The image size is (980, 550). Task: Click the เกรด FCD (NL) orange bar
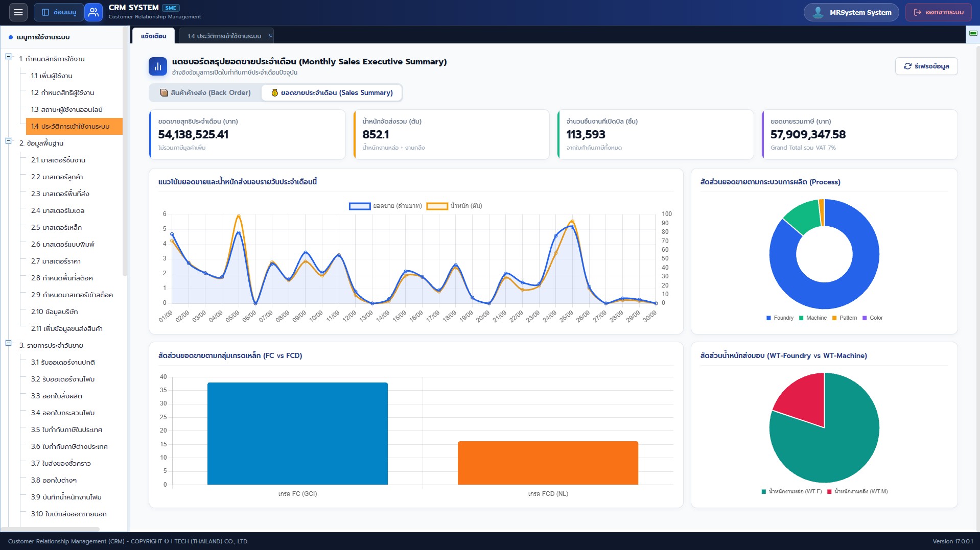(548, 463)
